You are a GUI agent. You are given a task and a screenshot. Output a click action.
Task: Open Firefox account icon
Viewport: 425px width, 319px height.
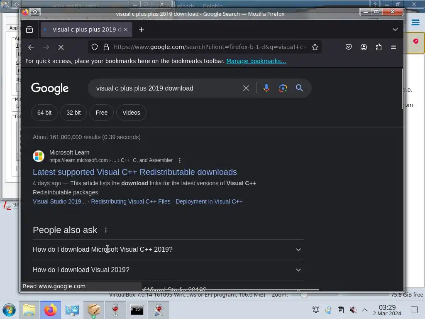[x=364, y=47]
